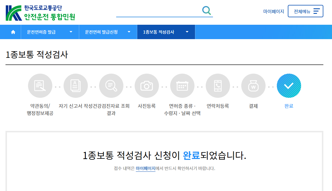Viewport: 332px width, 191px height.
Task: Click the green search magnifier icon
Action: (x=206, y=11)
